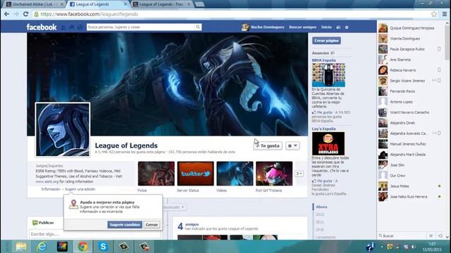
Task: Click the Escribe algo input field
Action: [x=95, y=234]
